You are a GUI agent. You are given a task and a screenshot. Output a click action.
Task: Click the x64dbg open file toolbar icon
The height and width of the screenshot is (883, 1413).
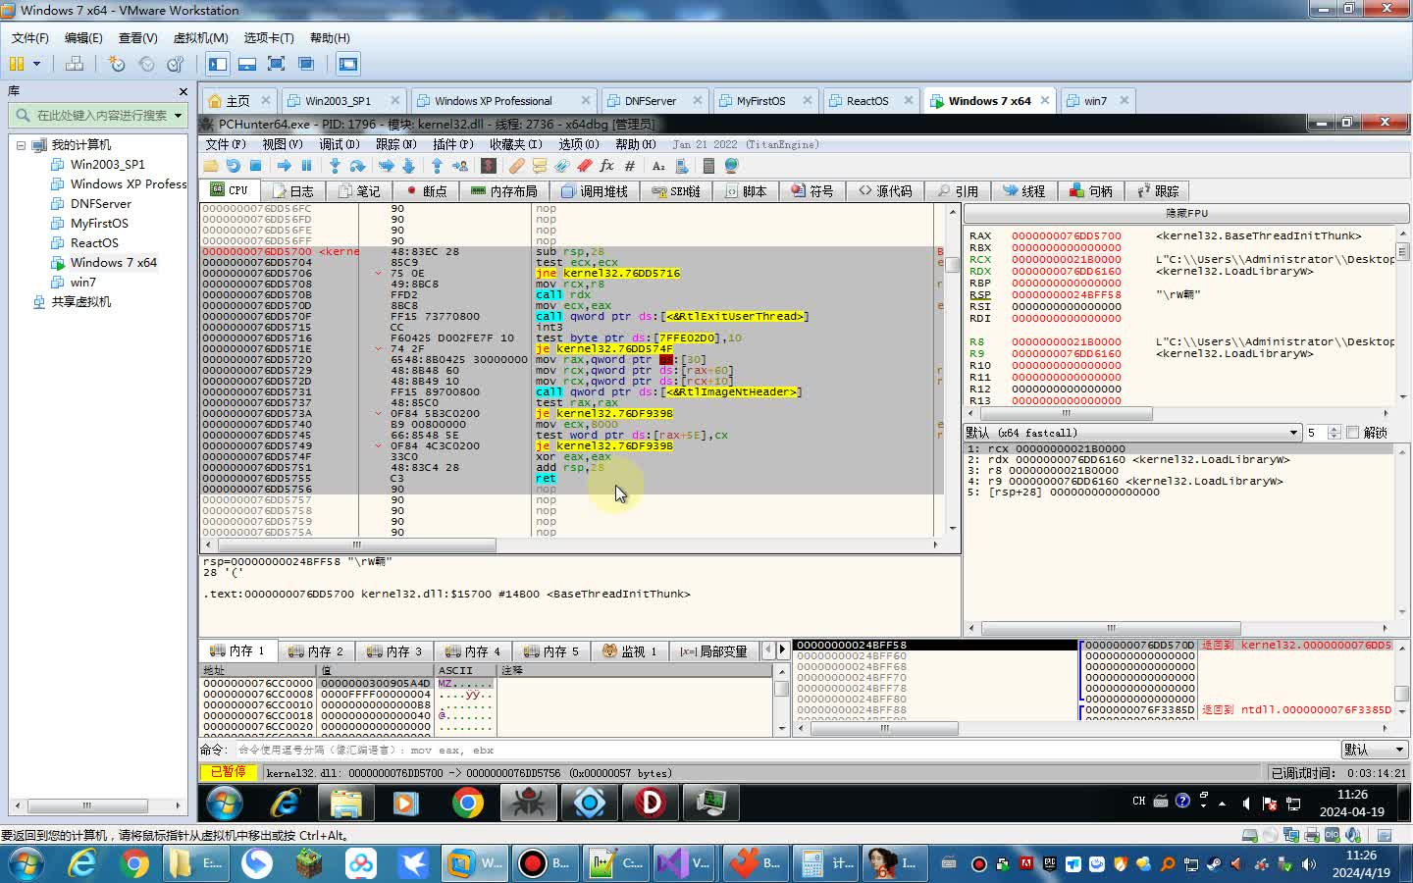[210, 166]
